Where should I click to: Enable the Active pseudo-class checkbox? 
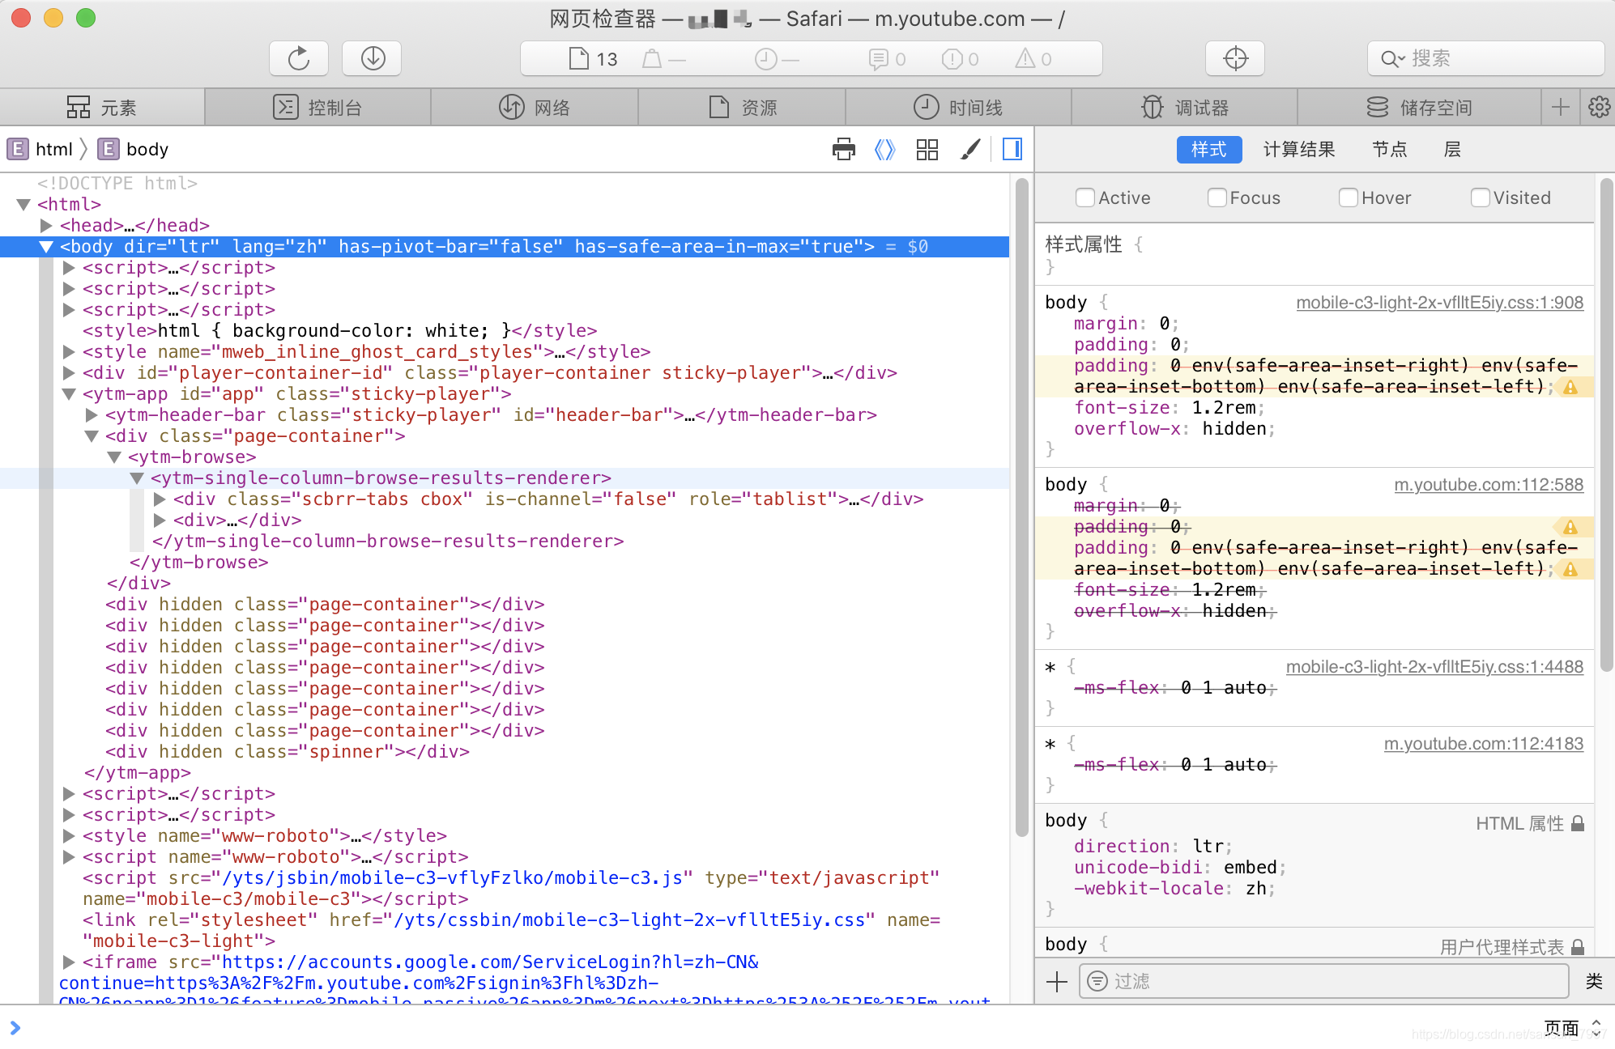[x=1084, y=197]
